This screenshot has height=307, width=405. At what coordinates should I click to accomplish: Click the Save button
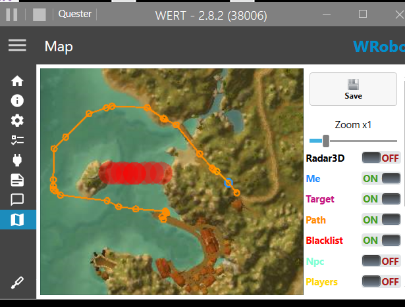click(x=353, y=89)
